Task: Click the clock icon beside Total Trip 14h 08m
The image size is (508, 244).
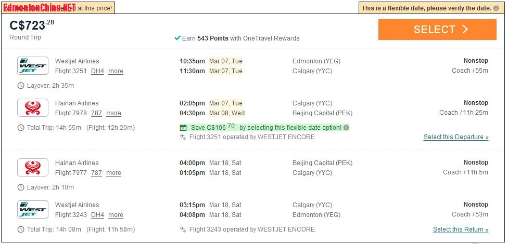Action: point(21,229)
